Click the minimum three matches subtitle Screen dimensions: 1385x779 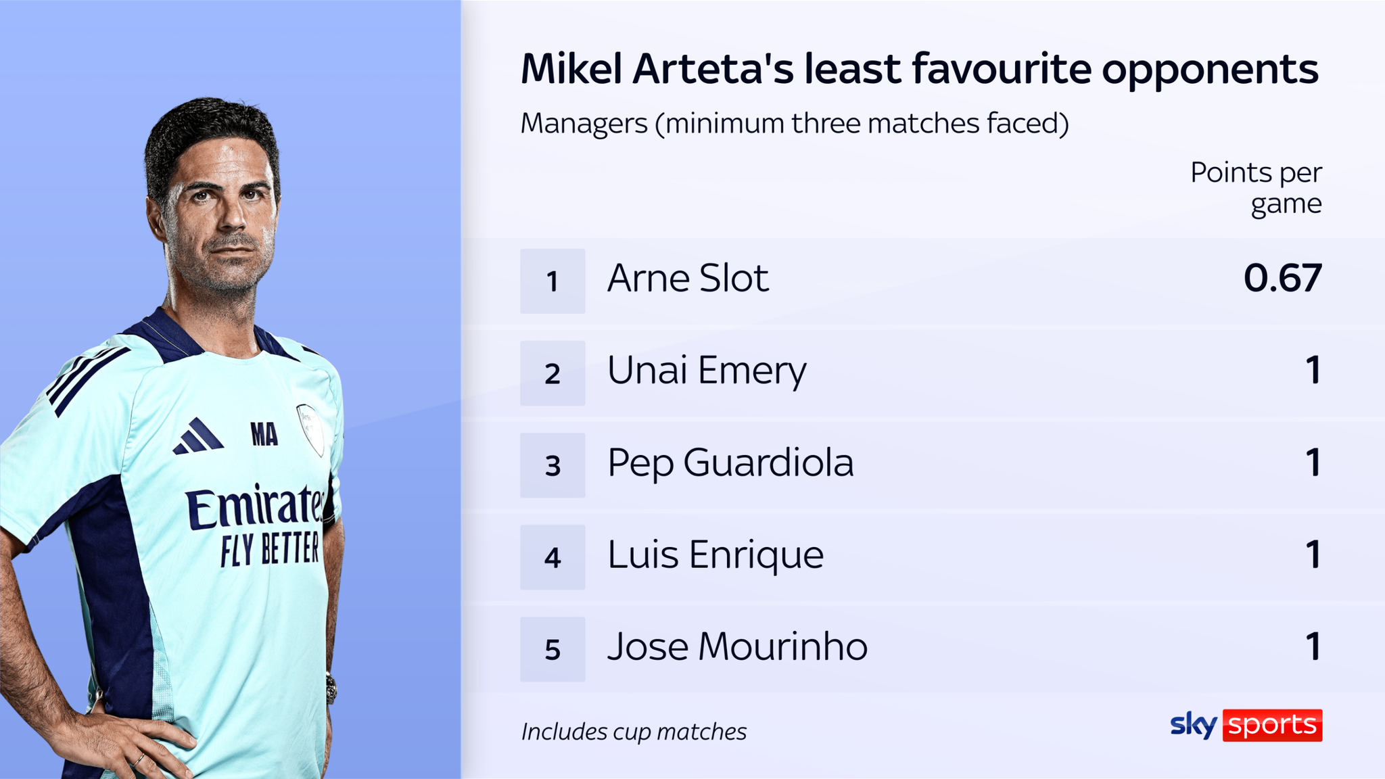(795, 124)
